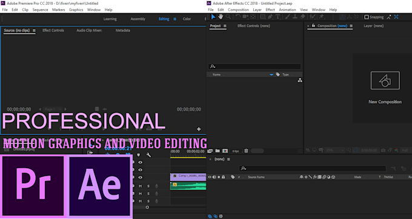Screen dimensions: 412x219
Task: Open the Sequence menu in Premiere Pro
Action: (40, 10)
